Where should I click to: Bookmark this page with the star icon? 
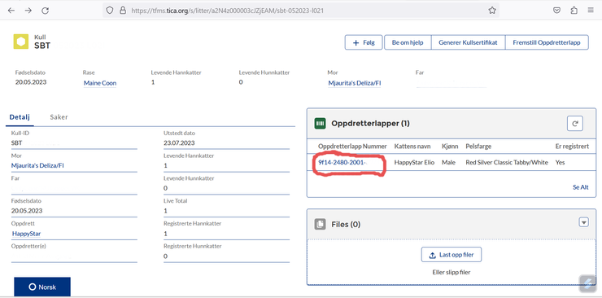pos(492,11)
